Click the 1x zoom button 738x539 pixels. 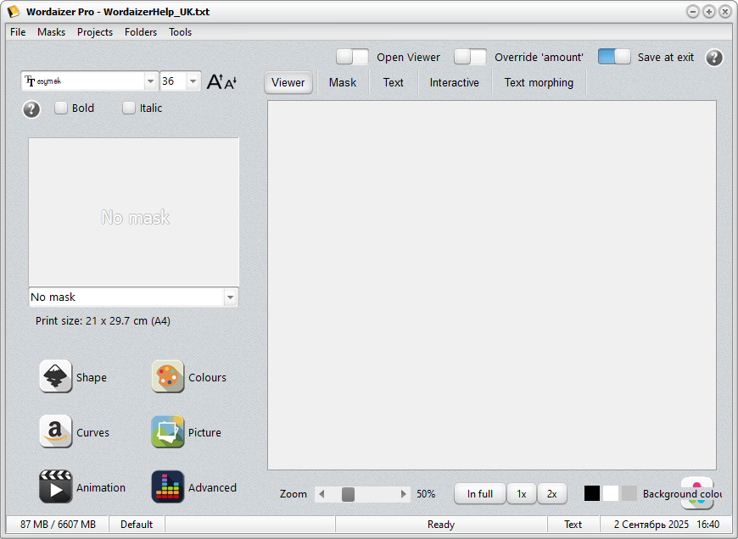click(x=522, y=494)
